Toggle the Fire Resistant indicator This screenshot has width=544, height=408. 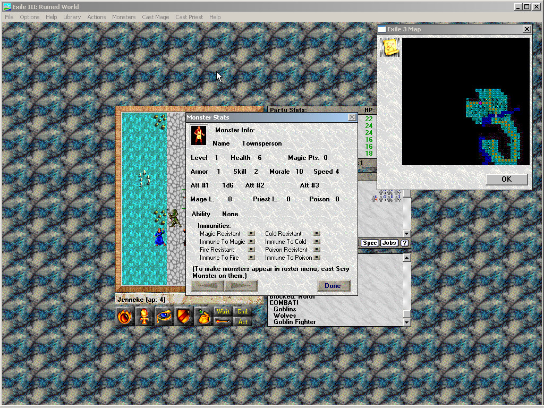(251, 250)
